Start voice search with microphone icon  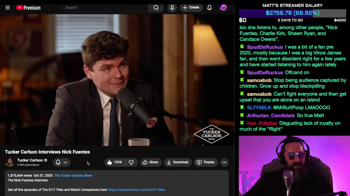pos(172,8)
